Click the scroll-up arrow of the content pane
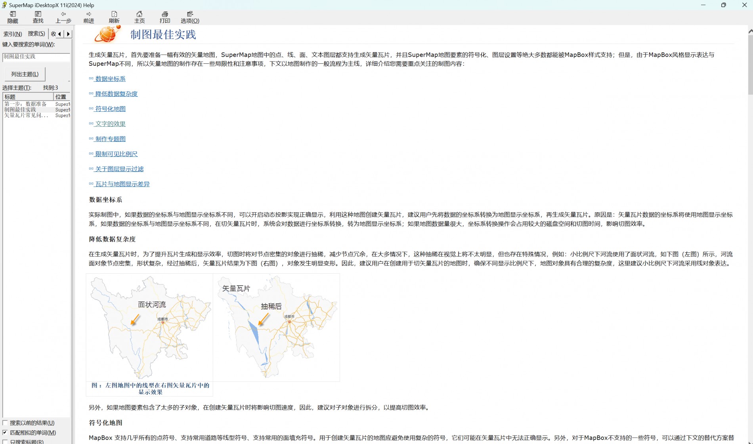Screen dimensions: 753x444 point(750,31)
